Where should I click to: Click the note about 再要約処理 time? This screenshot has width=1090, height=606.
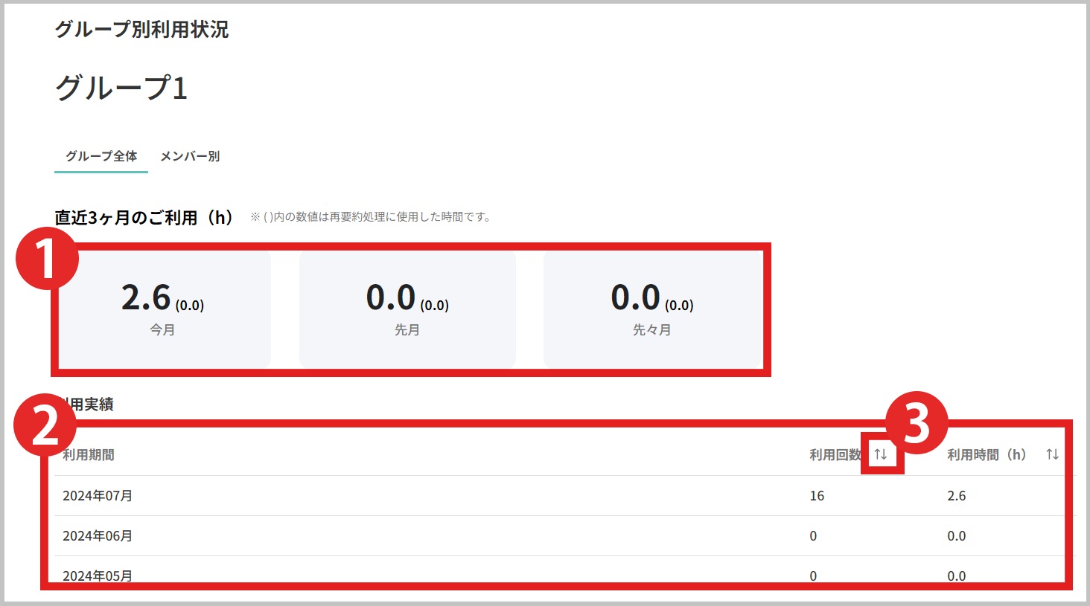370,217
